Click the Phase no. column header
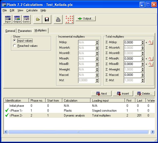 tap(37, 101)
